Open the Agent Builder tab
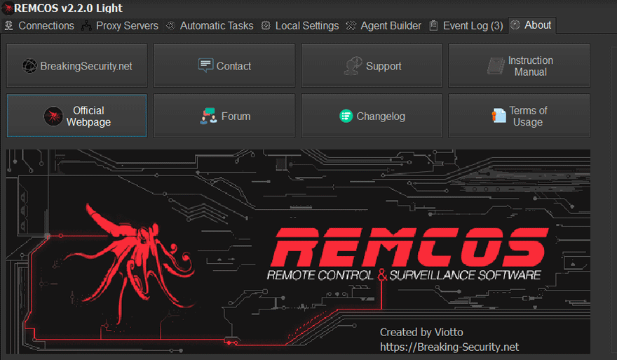Screen dimensions: 617x360 (x=384, y=26)
